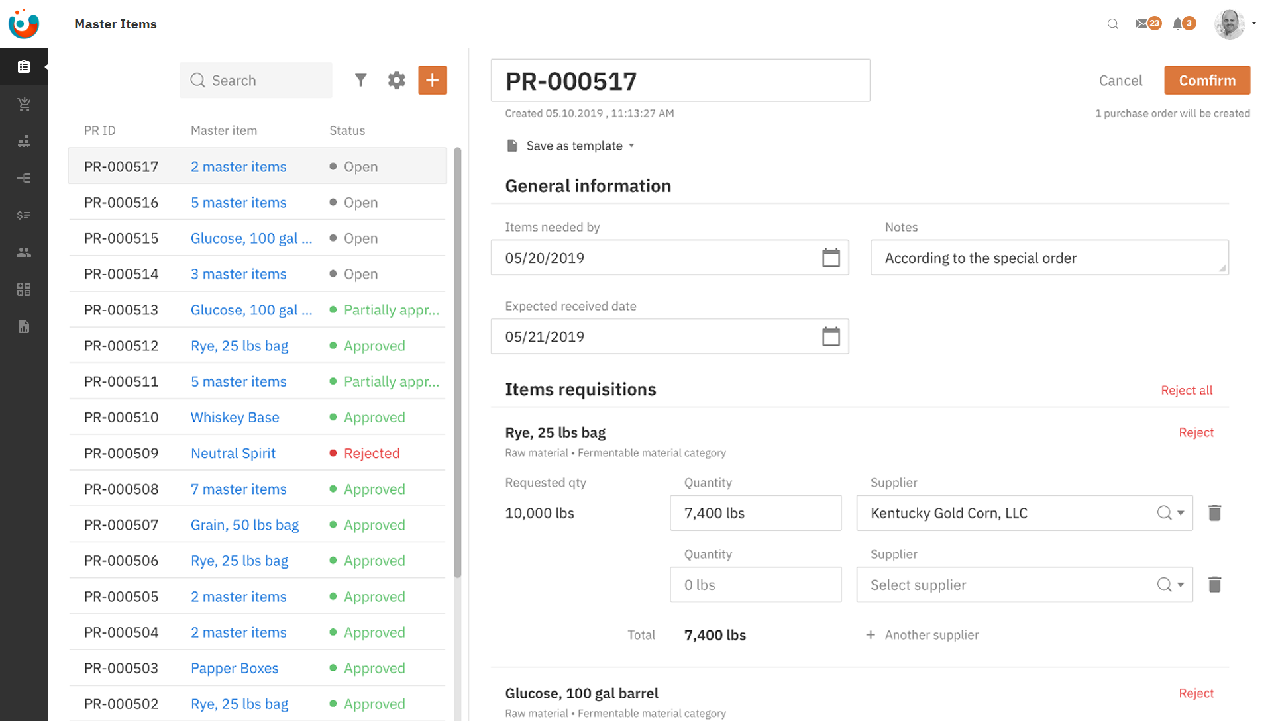
Task: Delete the Kentucky Gold Corn supplier row
Action: point(1214,513)
